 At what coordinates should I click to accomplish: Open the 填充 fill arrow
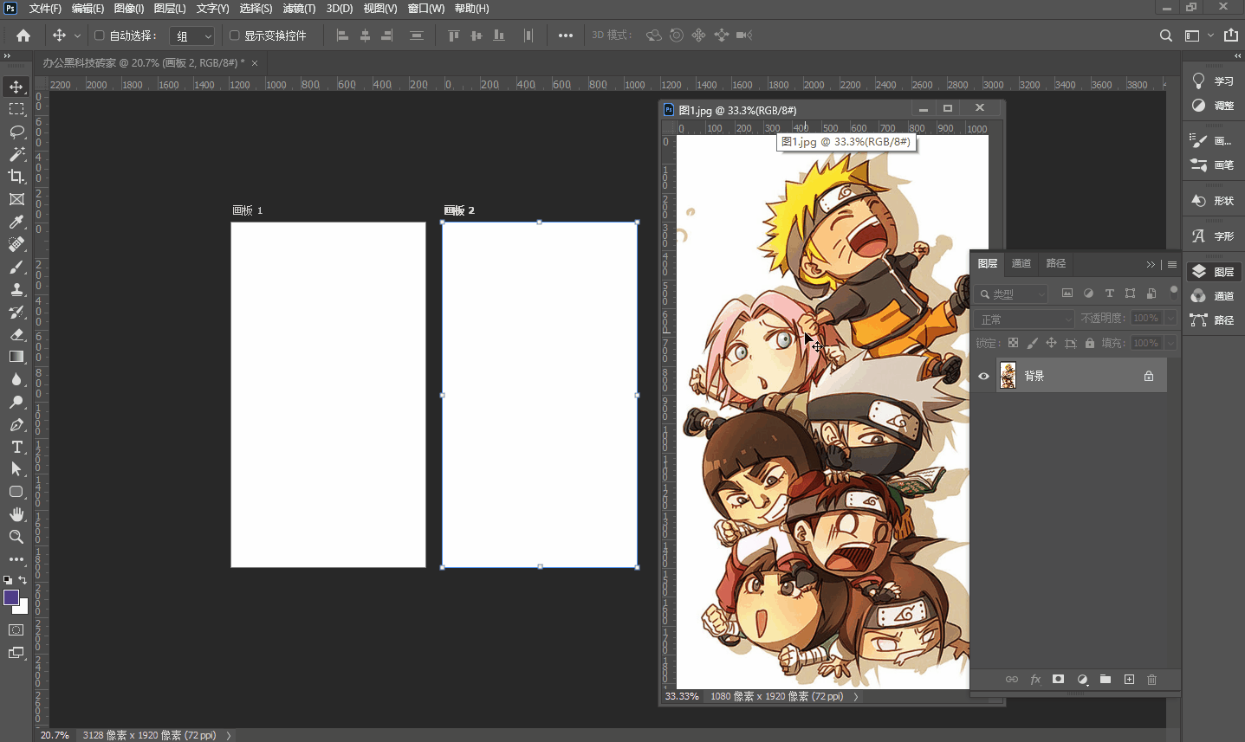[x=1170, y=343]
